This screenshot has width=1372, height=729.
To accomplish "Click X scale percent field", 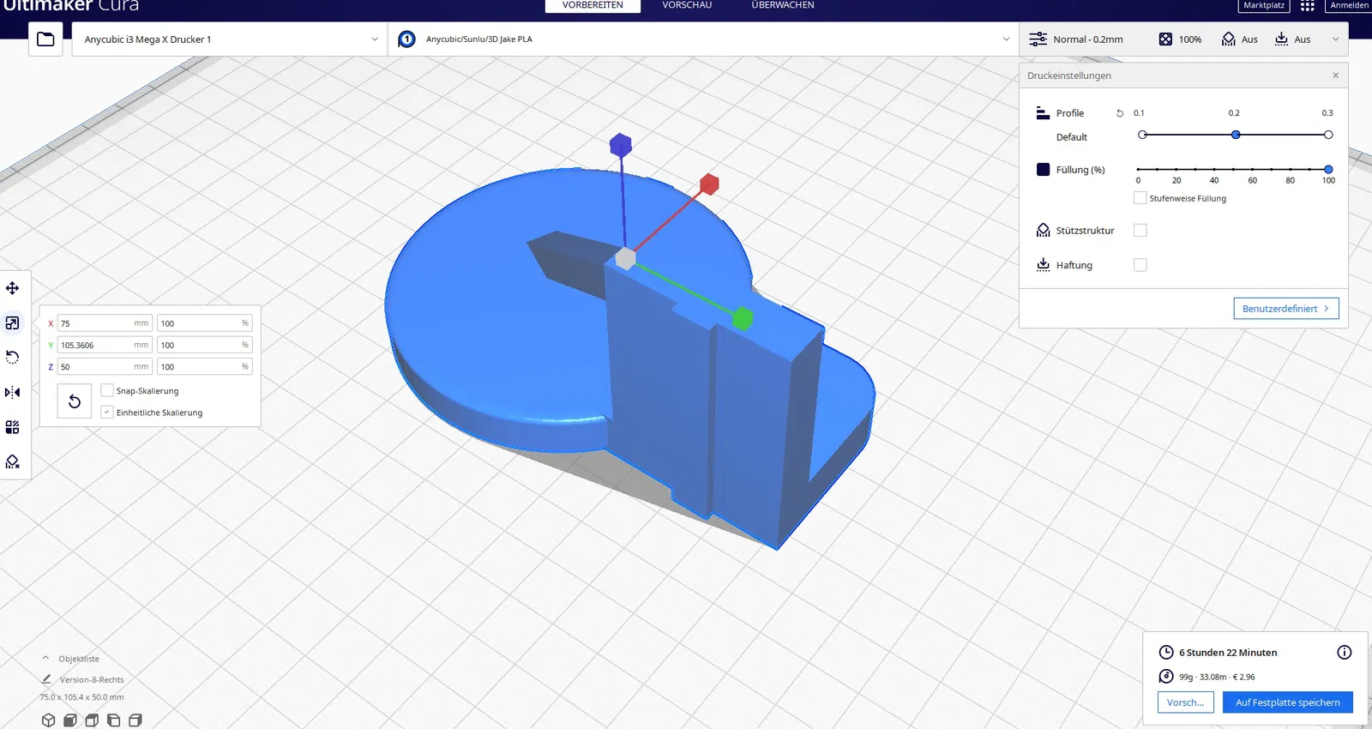I will tap(205, 323).
